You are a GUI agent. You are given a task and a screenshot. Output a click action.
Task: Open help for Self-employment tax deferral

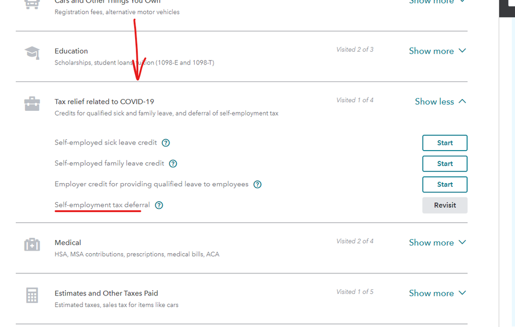click(x=159, y=205)
